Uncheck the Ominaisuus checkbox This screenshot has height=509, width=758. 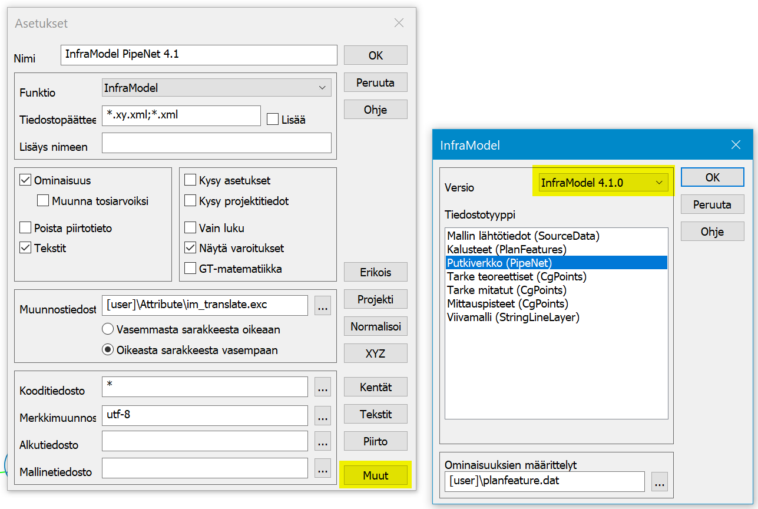click(25, 181)
